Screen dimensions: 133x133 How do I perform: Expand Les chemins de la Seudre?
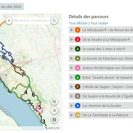click(x=101, y=106)
